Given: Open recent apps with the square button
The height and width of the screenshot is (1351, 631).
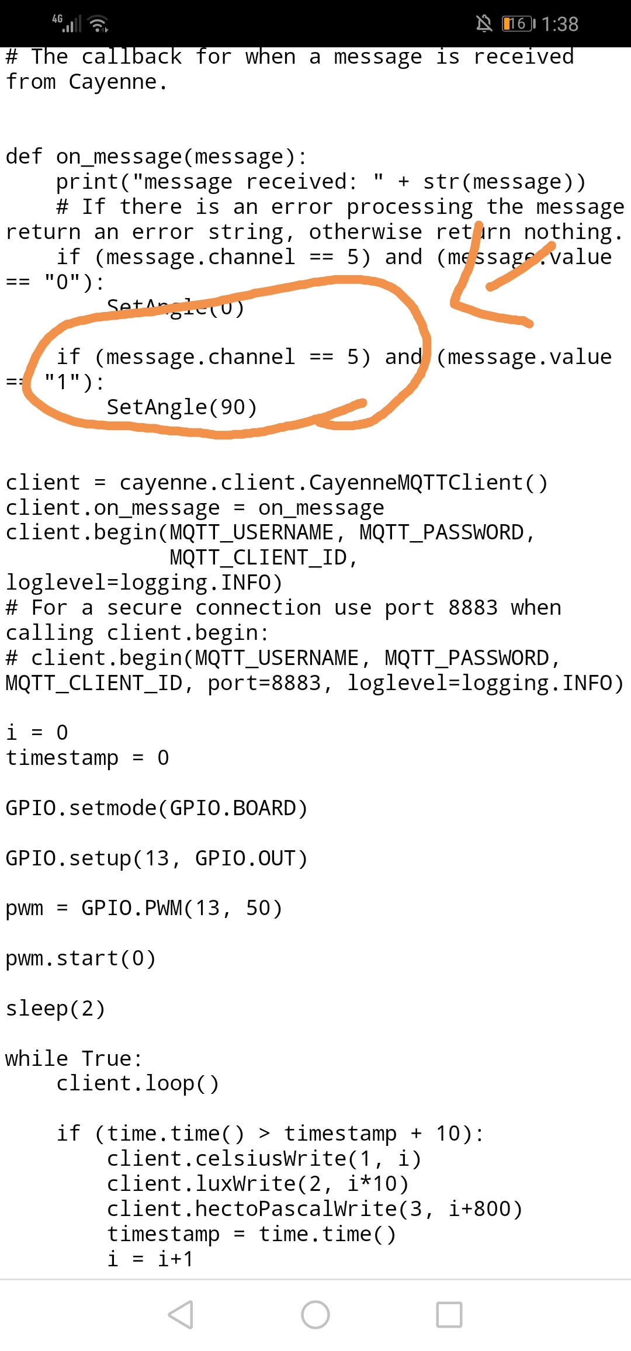Looking at the screenshot, I should coord(449,1315).
